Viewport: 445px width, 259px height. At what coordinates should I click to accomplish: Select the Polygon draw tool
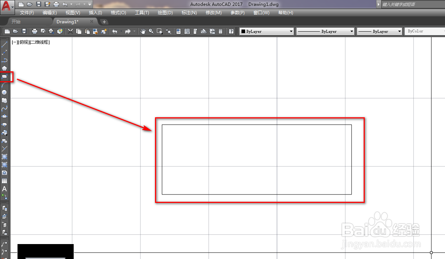4,68
